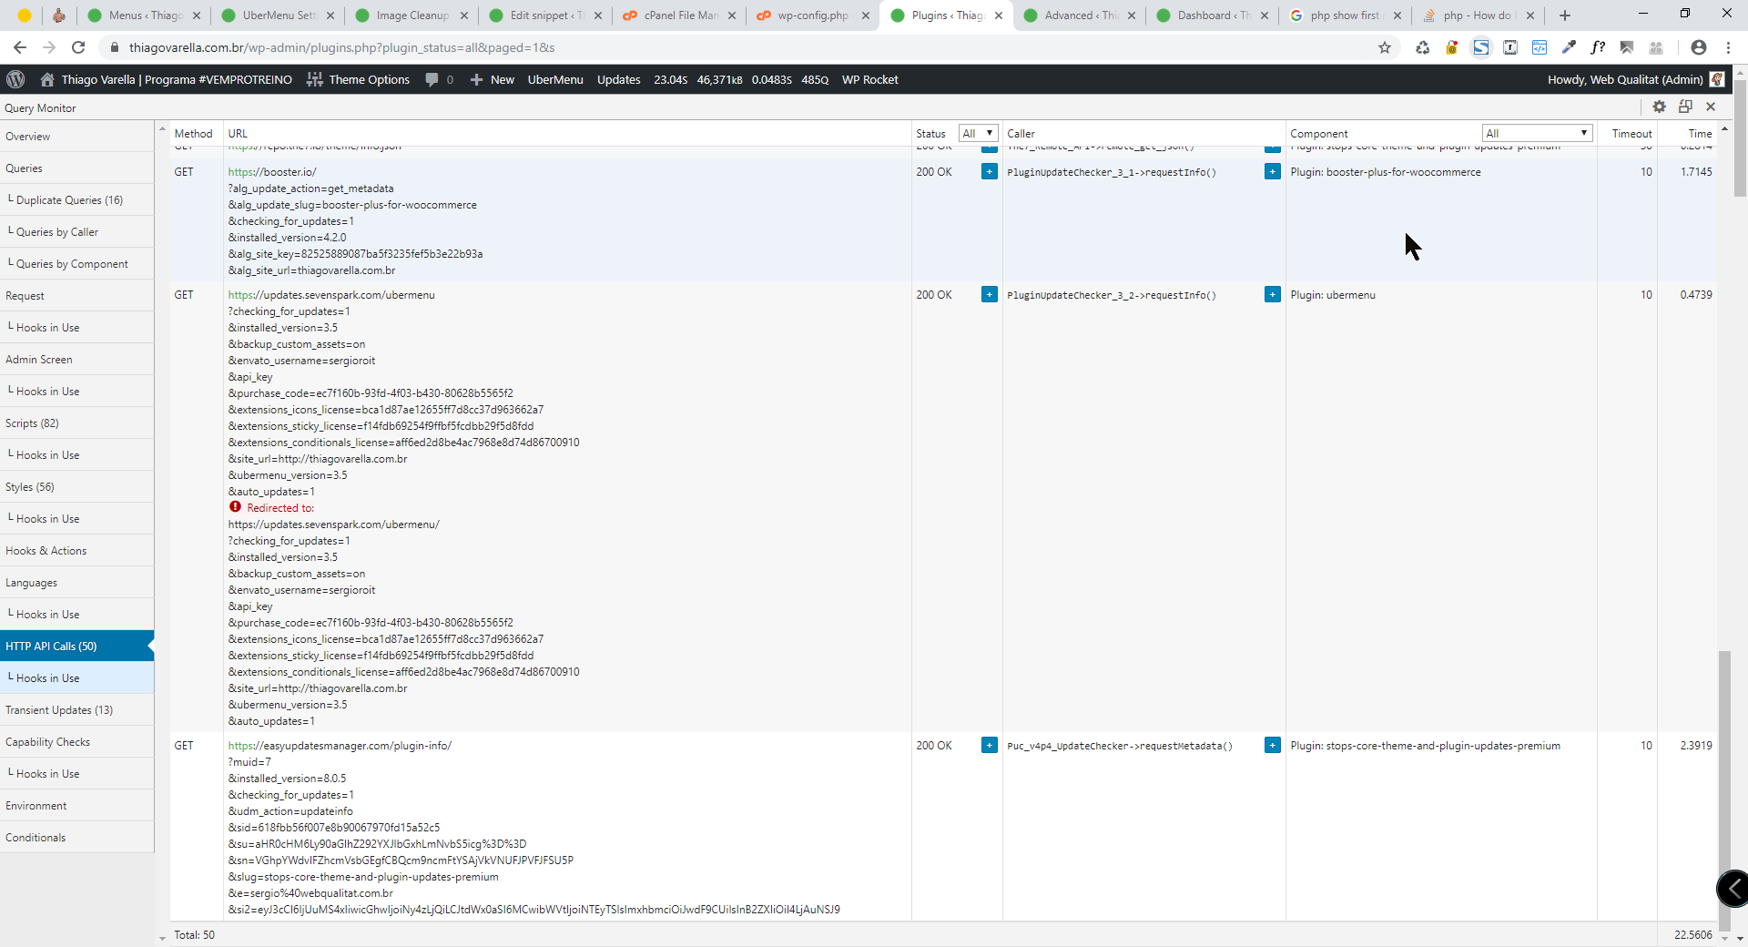Screen dimensions: 1748x947
Task: Click WP Rocket in admin bar
Action: tap(869, 79)
